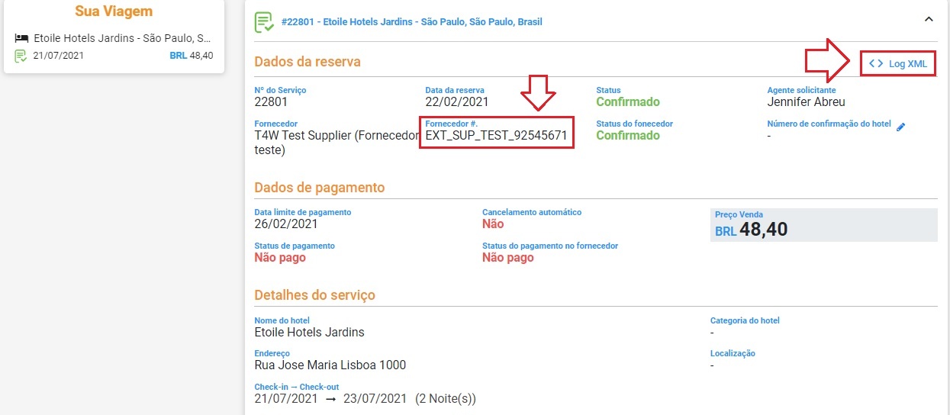Click the bed icon in Sua Viagem card
Screen dimensions: 950x415
tap(21, 38)
